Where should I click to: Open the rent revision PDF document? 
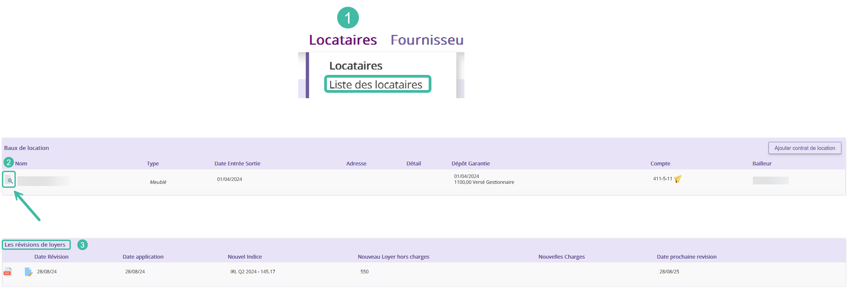(x=8, y=272)
